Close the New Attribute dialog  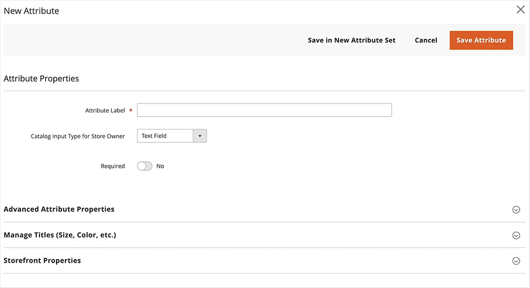521,9
